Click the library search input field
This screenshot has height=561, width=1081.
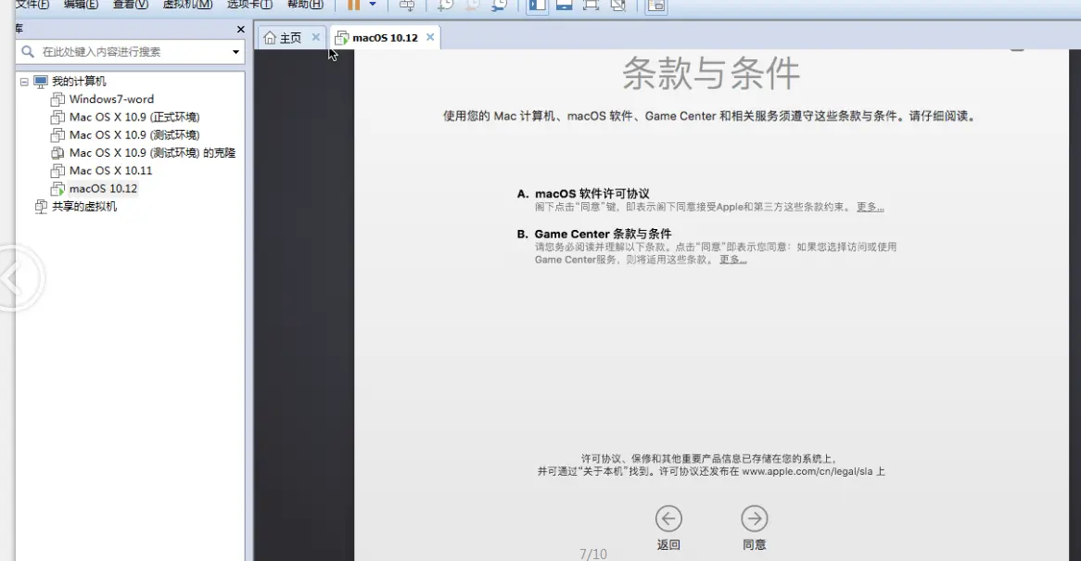point(131,52)
